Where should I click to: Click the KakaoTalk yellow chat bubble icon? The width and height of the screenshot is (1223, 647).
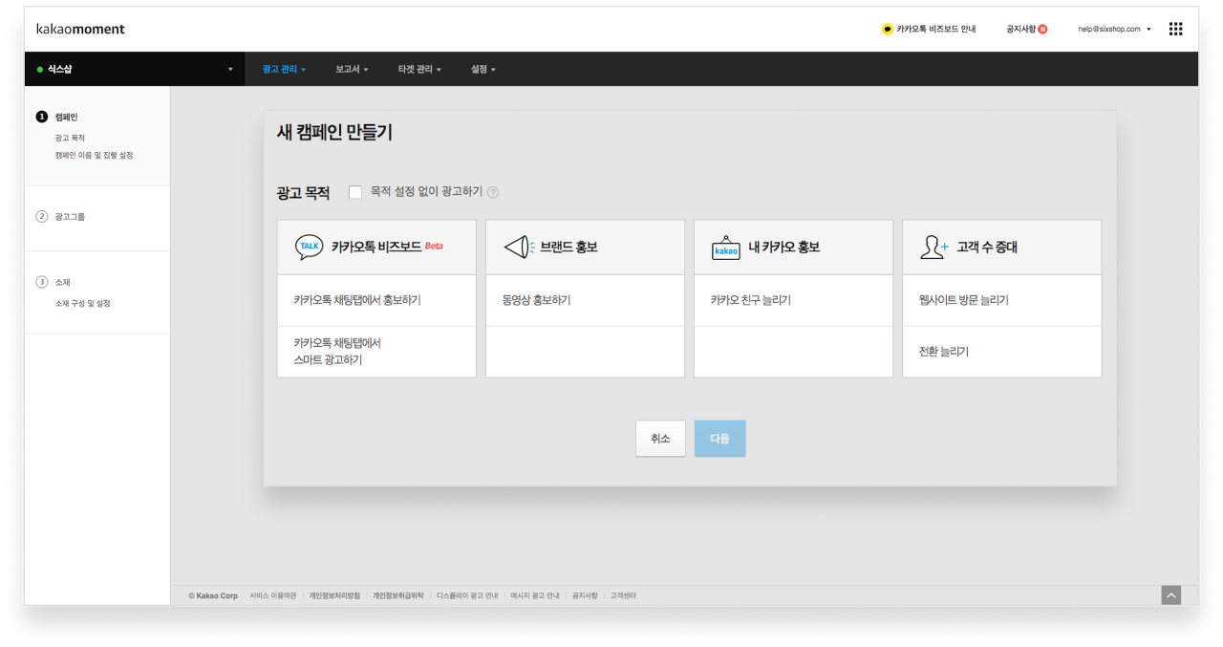tap(888, 29)
